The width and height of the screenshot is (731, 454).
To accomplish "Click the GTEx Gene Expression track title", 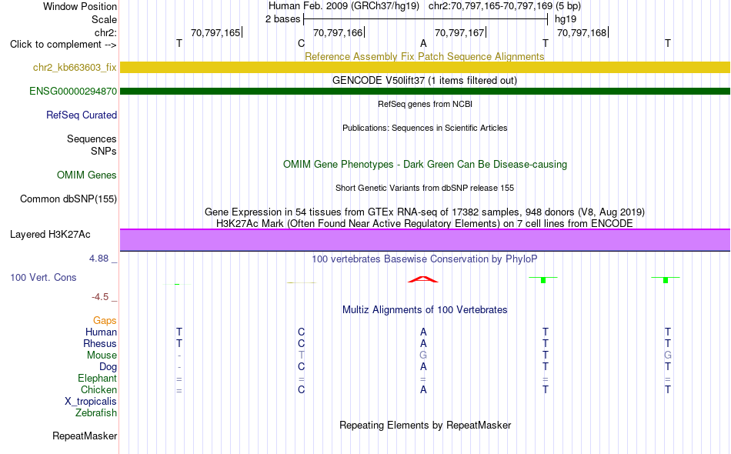I will (425, 212).
